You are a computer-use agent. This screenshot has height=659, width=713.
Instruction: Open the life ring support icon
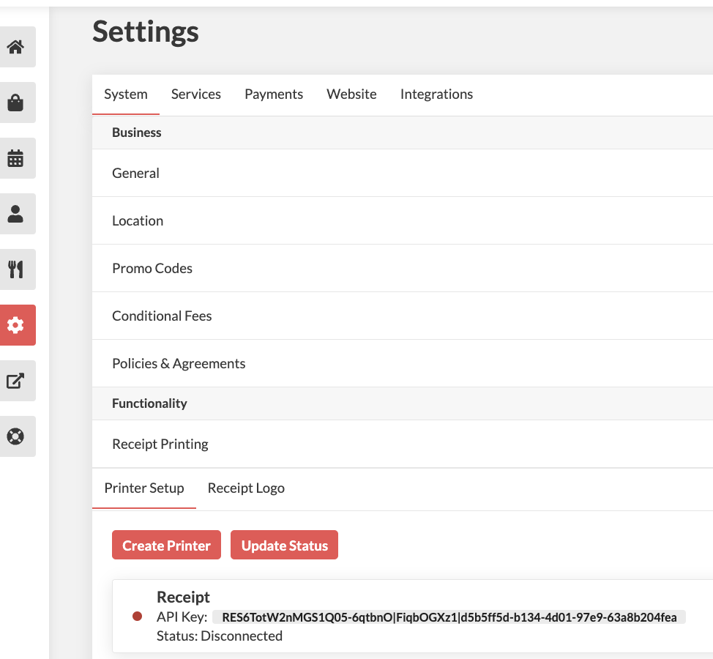[16, 436]
